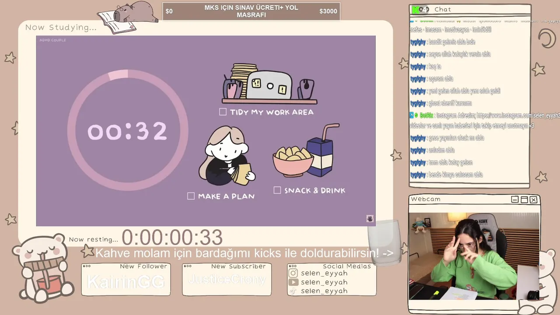Image resolution: width=560 pixels, height=315 pixels.
Task: Enable the Snack & Drink checkbox
Action: pos(277,190)
